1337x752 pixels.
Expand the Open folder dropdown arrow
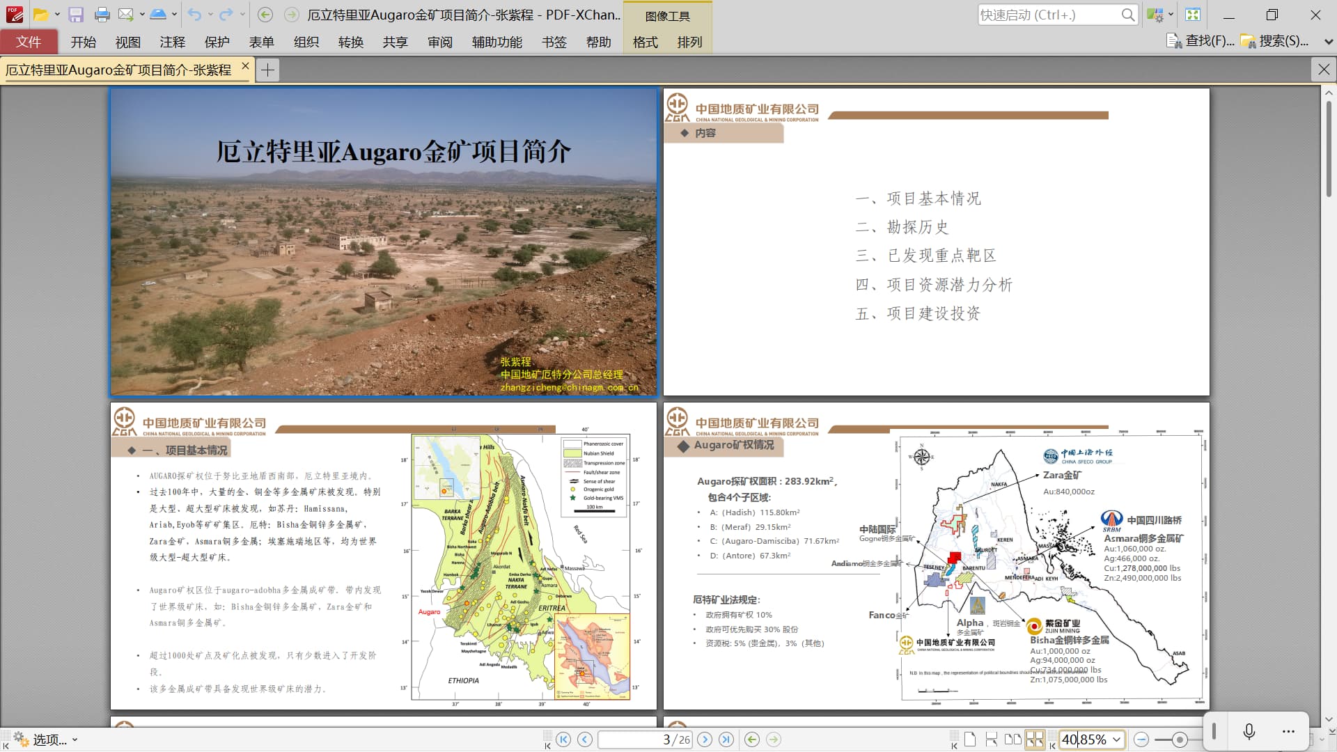click(57, 15)
